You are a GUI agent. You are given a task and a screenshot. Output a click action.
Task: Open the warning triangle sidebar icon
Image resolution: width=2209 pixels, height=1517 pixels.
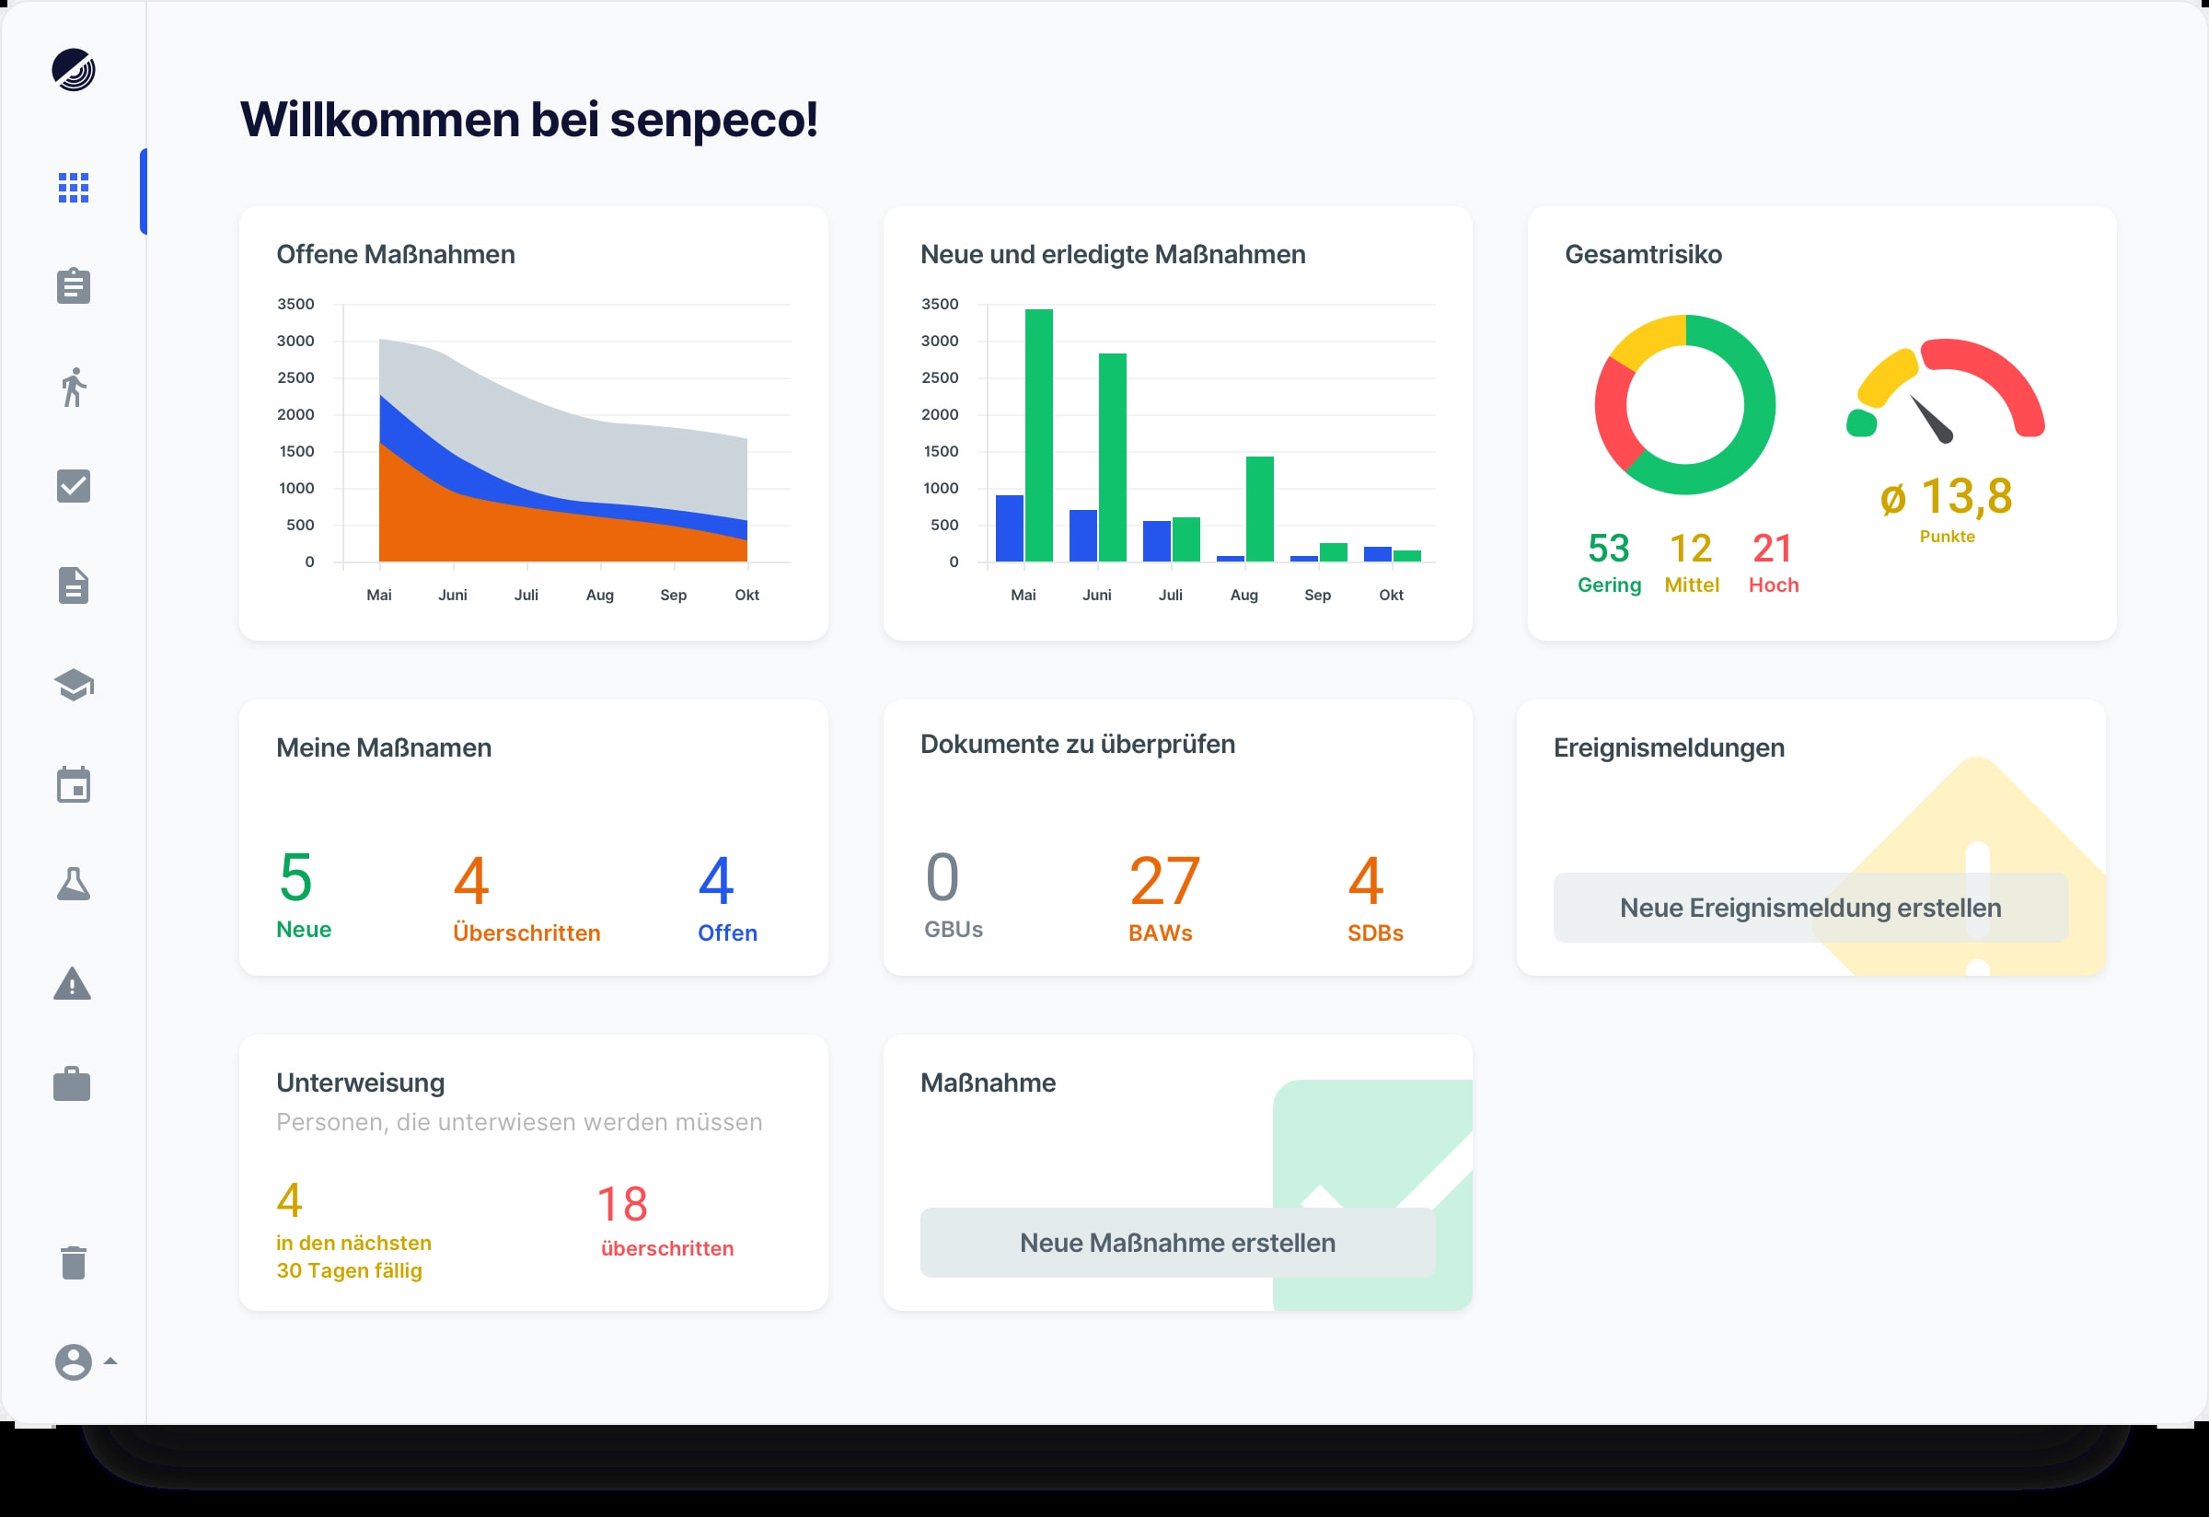pos(72,983)
